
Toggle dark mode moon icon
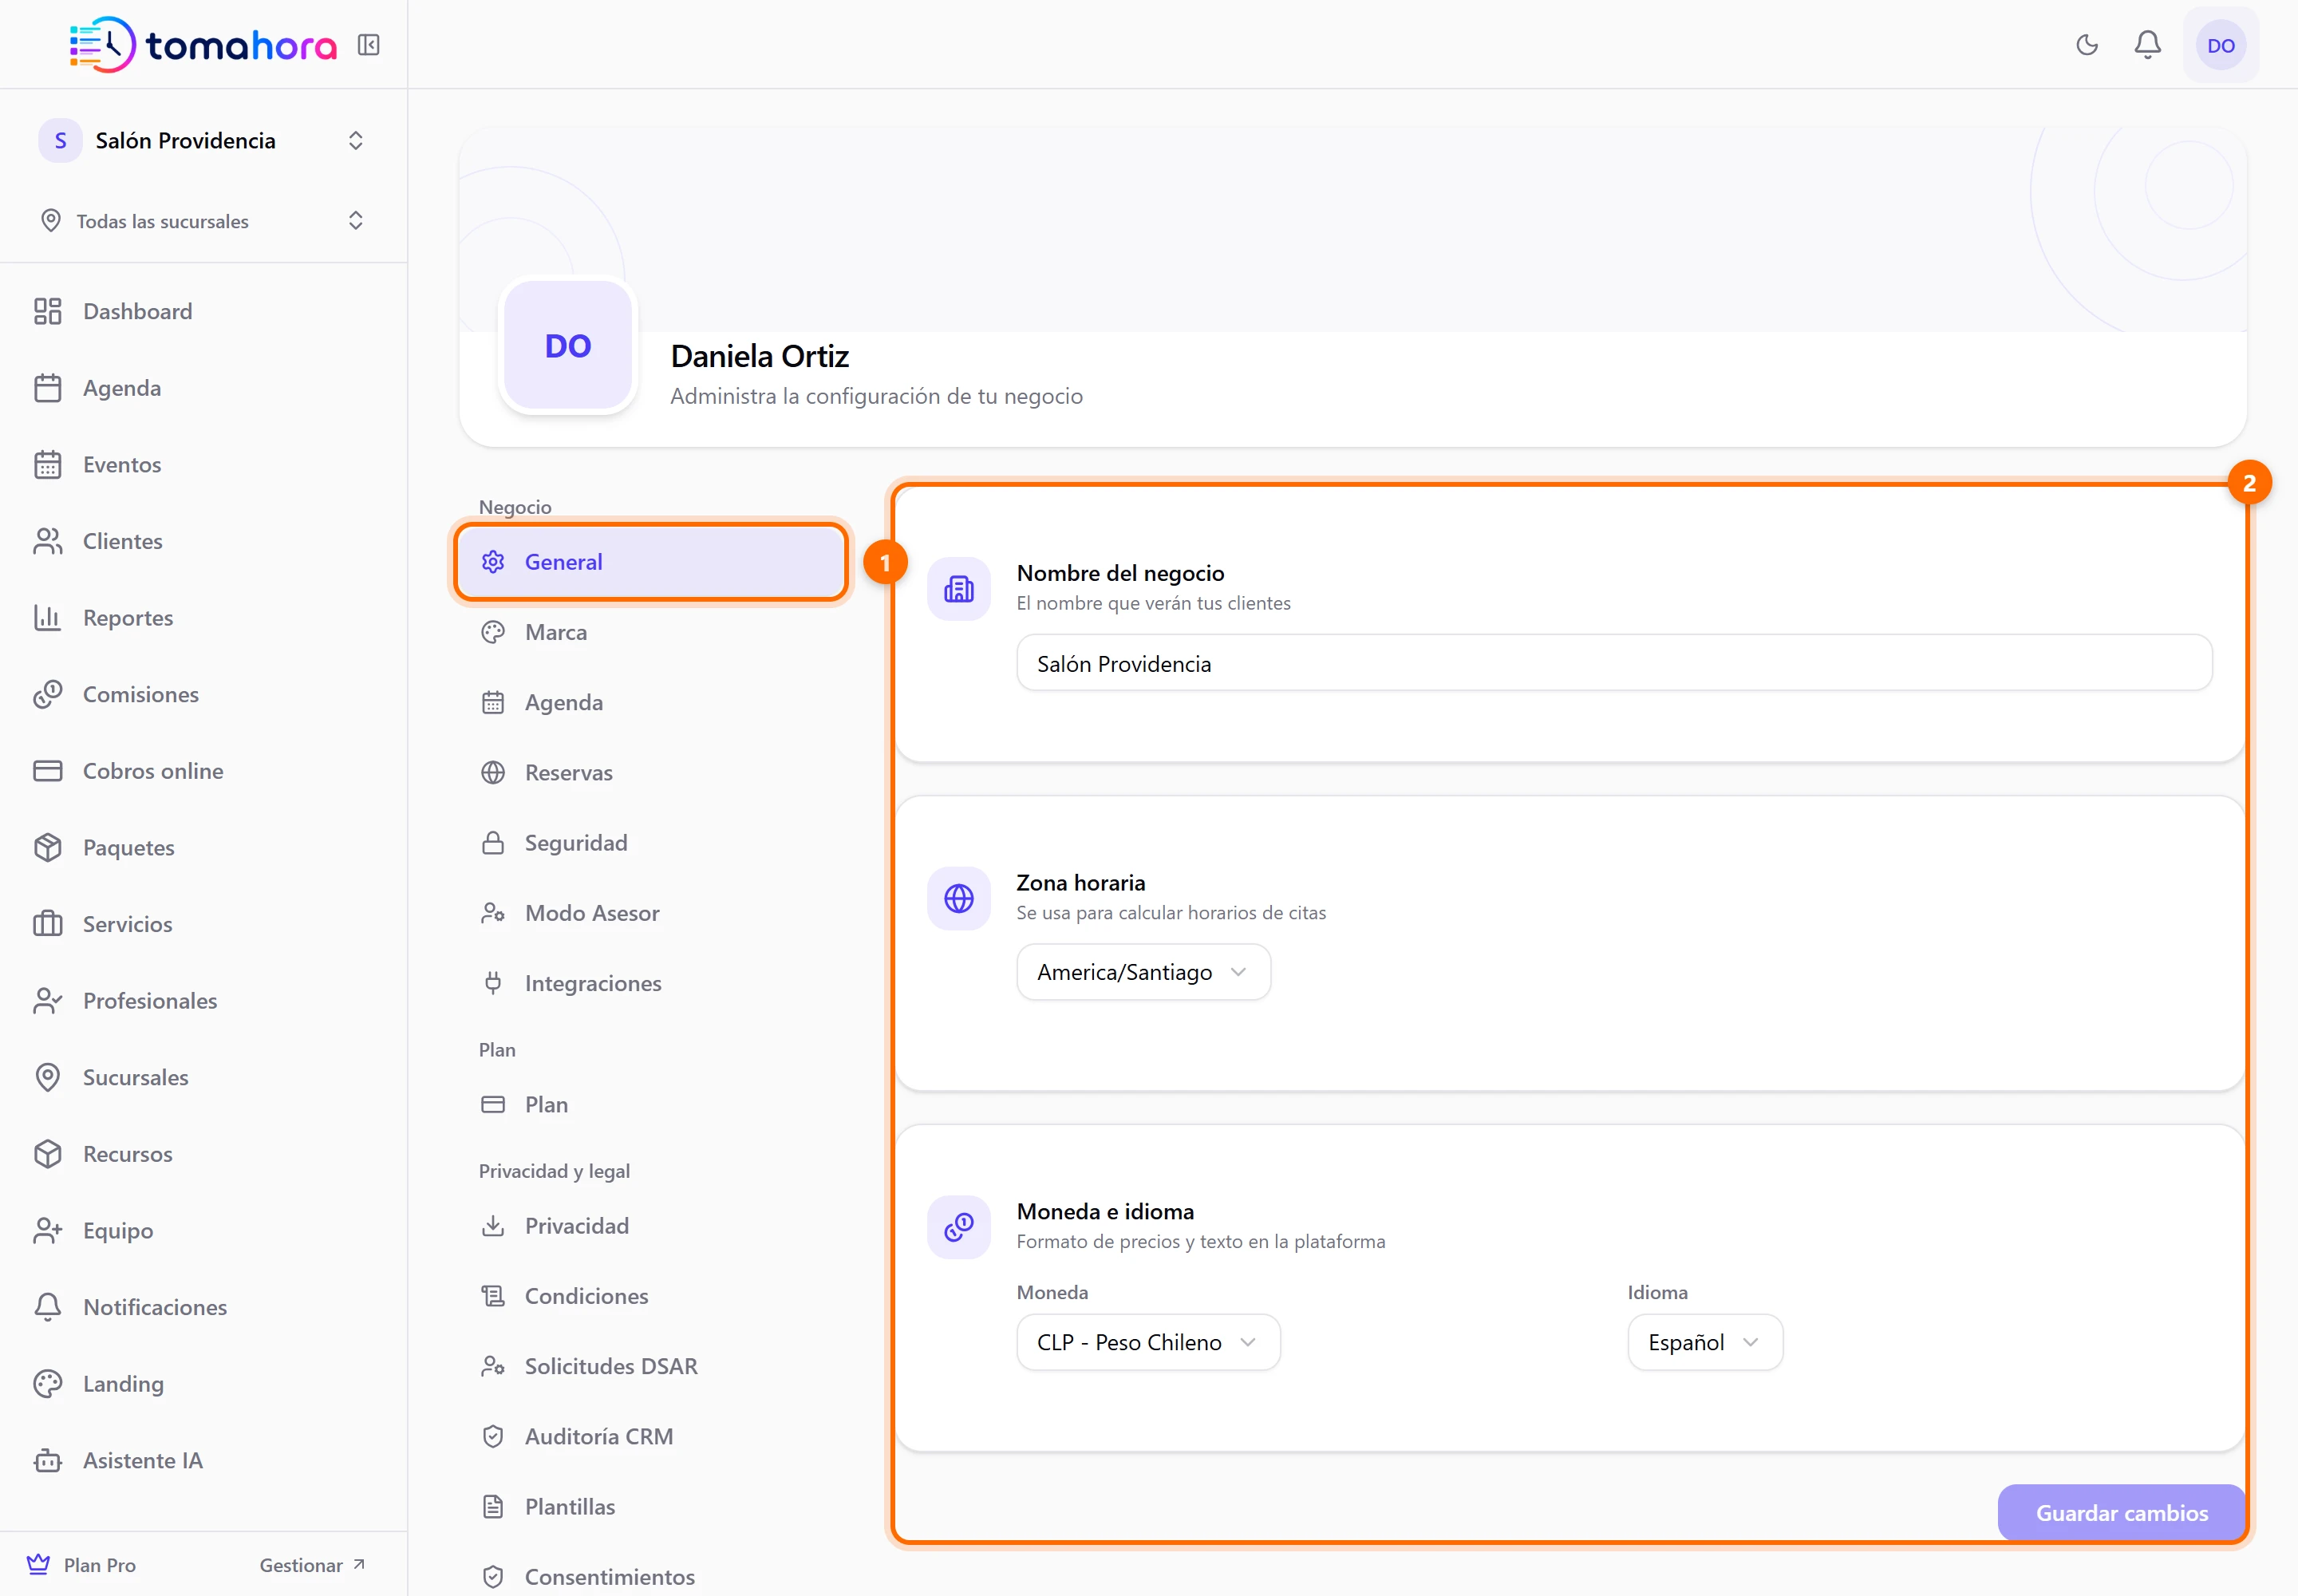click(x=2087, y=45)
